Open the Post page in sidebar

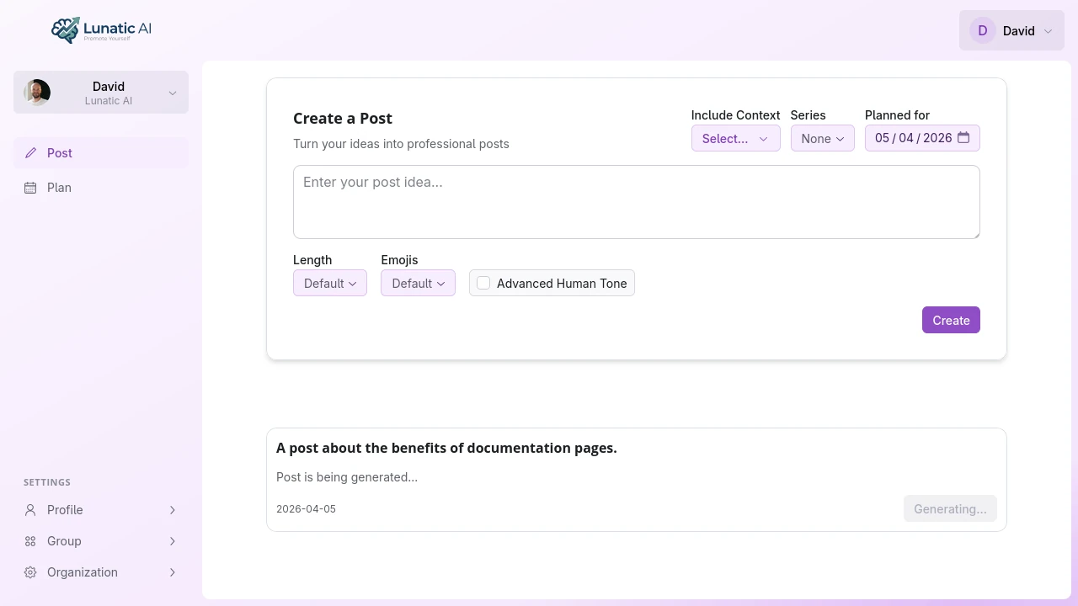[x=101, y=152]
